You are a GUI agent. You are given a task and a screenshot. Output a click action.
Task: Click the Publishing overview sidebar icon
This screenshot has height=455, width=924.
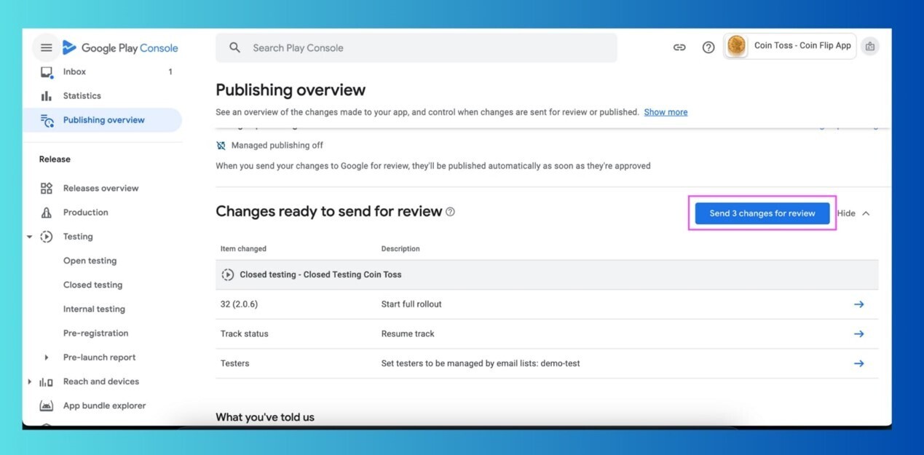[47, 120]
